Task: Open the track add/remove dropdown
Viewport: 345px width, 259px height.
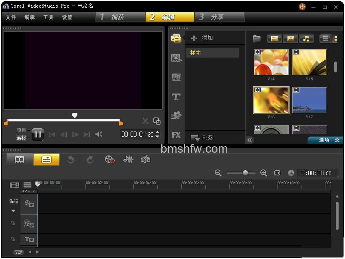Action: [29, 191]
